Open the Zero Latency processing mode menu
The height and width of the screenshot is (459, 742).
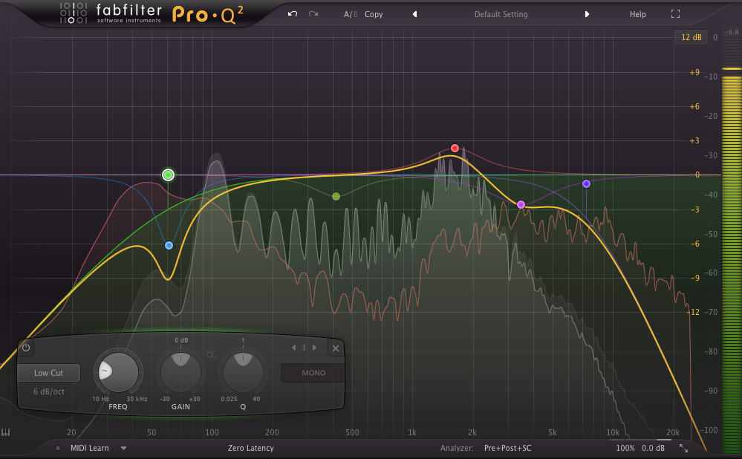tap(251, 448)
